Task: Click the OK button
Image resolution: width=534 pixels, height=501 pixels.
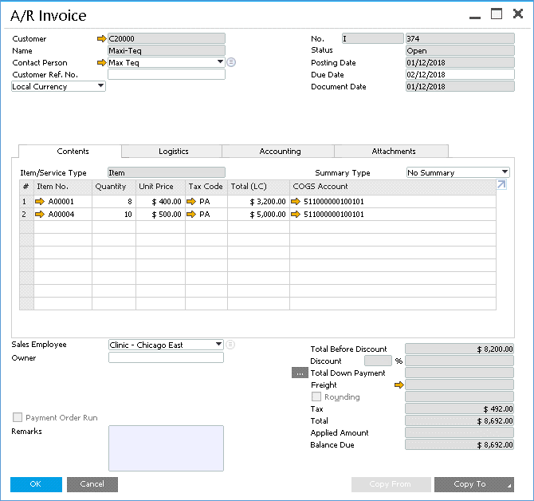Action: coord(36,484)
